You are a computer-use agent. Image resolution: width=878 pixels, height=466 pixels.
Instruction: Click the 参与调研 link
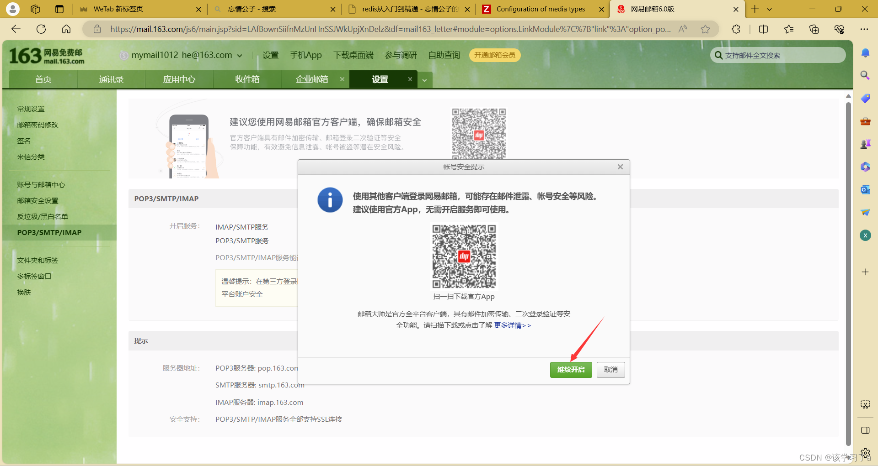(x=401, y=55)
